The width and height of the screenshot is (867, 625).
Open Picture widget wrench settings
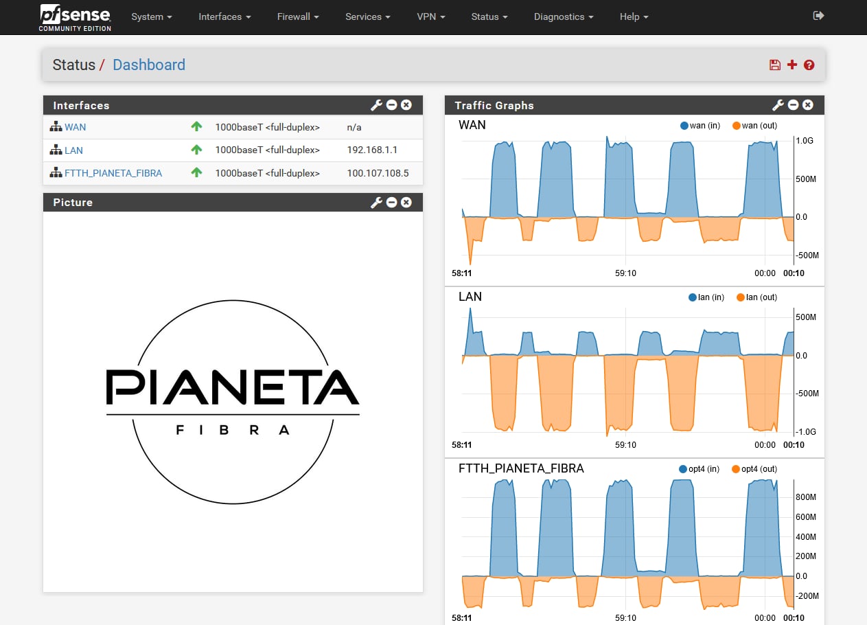tap(375, 202)
